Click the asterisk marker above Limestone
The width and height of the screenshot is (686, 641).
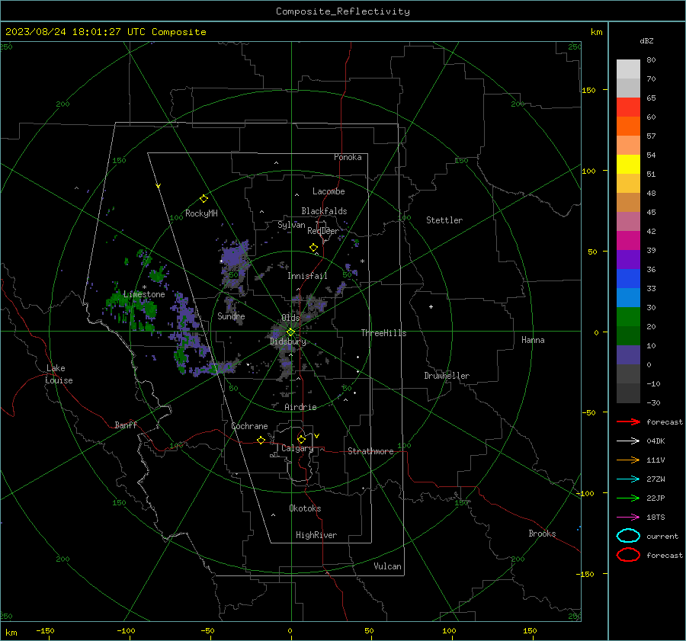[144, 287]
